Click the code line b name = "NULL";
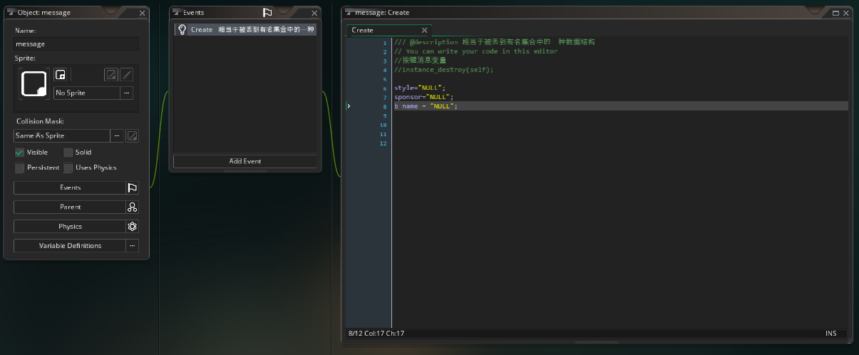The image size is (859, 355). pyautogui.click(x=426, y=106)
